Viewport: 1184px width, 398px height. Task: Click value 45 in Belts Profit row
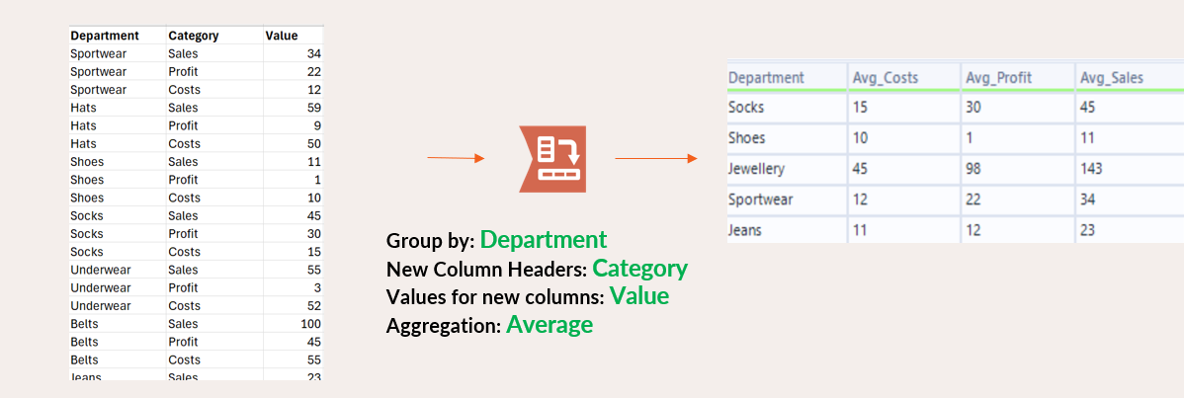314,342
